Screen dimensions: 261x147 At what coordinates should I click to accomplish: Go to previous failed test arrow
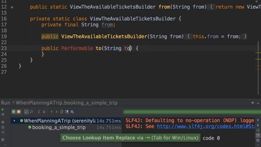[x=51, y=111]
